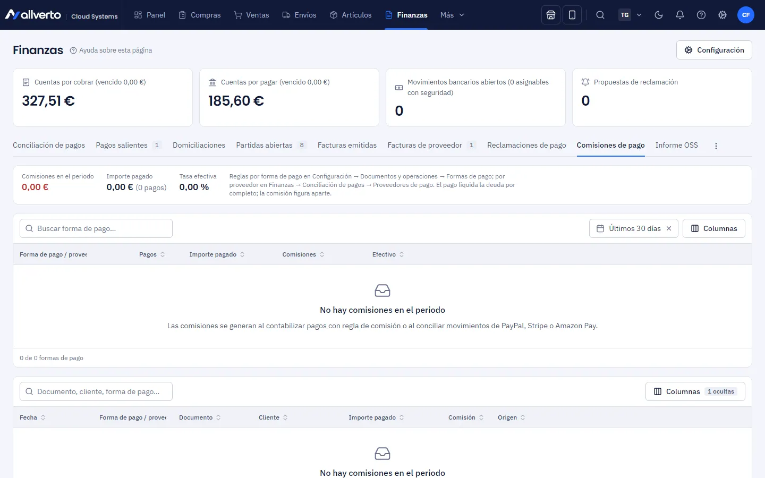Image resolution: width=765 pixels, height=478 pixels.
Task: Open global search magnifier icon
Action: [x=600, y=15]
